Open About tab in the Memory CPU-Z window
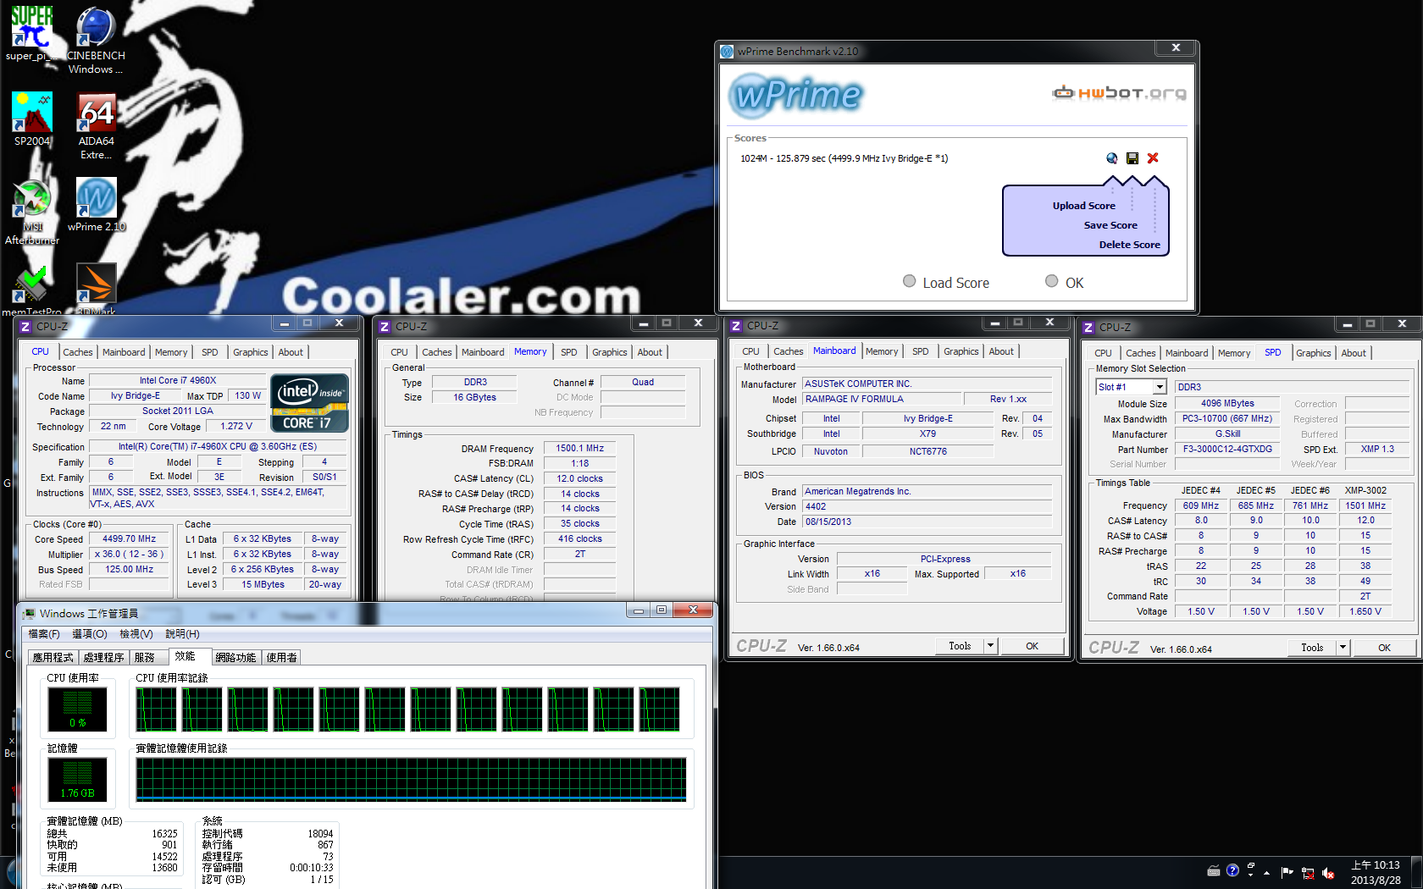Viewport: 1423px width, 889px height. point(650,352)
